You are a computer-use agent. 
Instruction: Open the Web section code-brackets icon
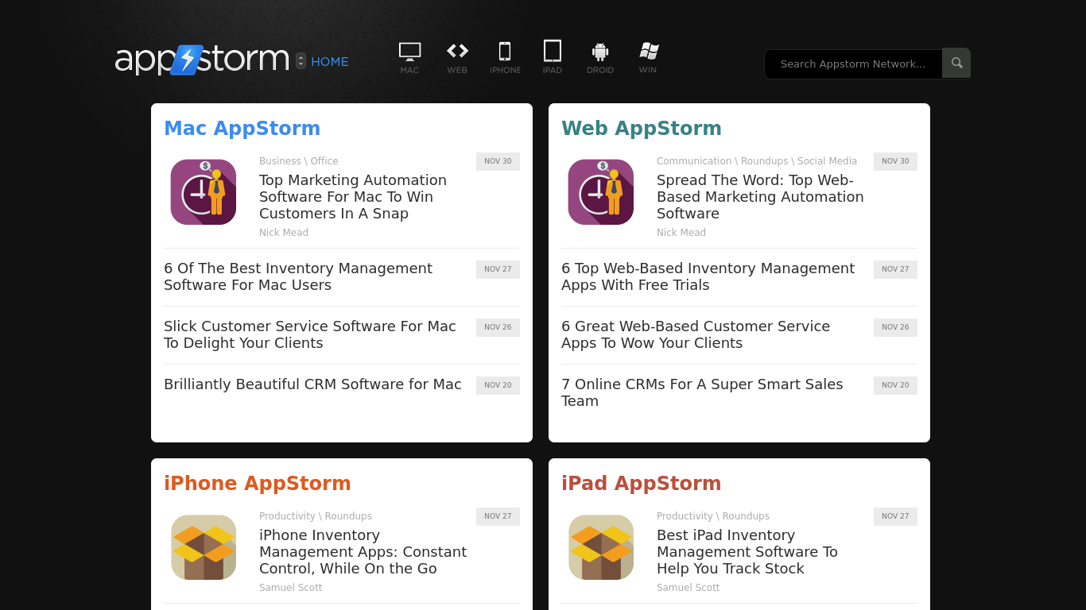coord(457,51)
